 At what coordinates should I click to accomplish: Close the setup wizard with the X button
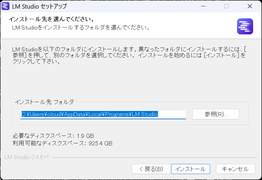coord(250,6)
